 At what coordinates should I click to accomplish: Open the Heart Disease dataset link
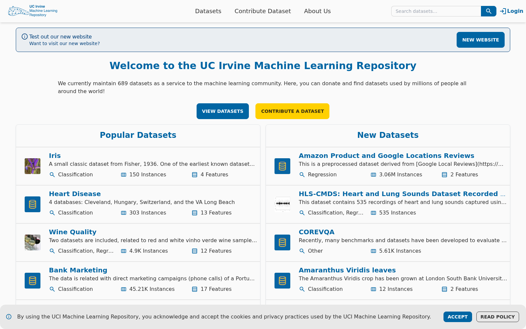pyautogui.click(x=75, y=194)
